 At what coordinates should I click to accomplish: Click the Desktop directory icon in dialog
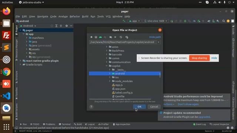point(96,37)
